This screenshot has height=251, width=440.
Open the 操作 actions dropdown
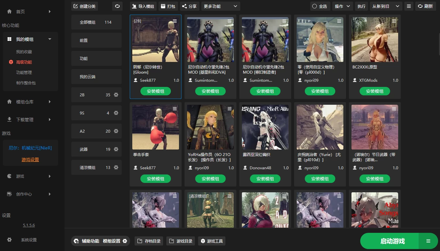click(342, 6)
